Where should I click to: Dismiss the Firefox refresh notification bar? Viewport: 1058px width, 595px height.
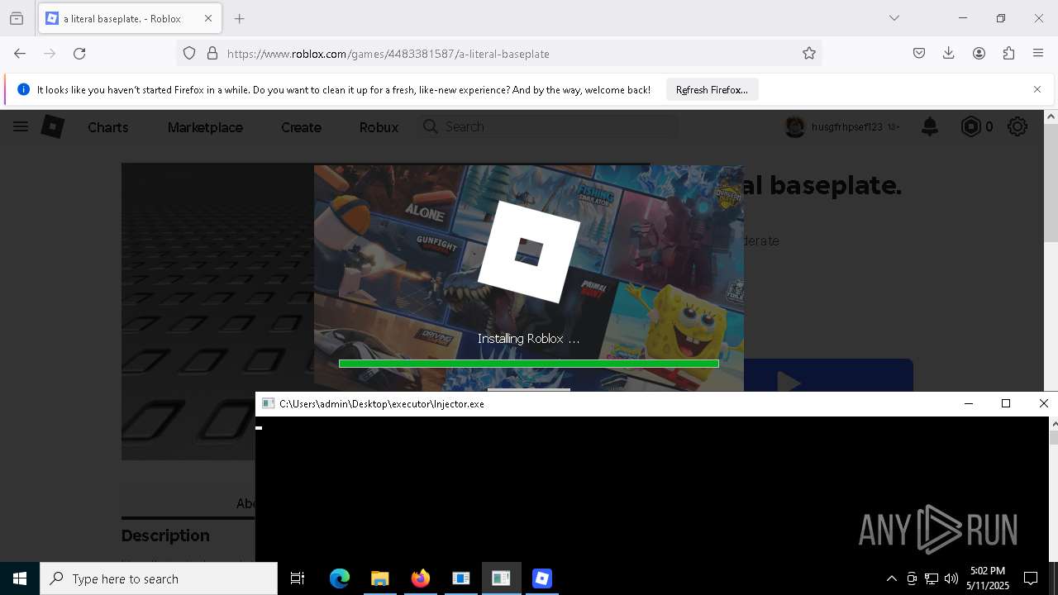pyautogui.click(x=1037, y=89)
